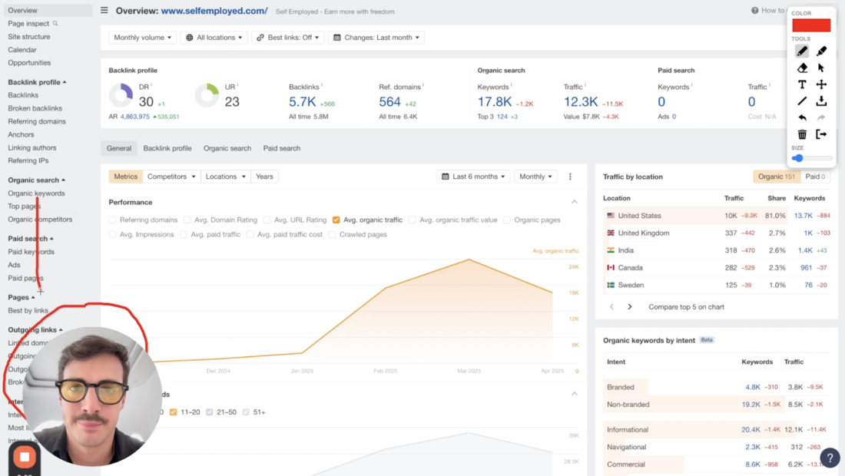The width and height of the screenshot is (845, 476).
Task: Open the Competitors dropdown
Action: pyautogui.click(x=171, y=177)
